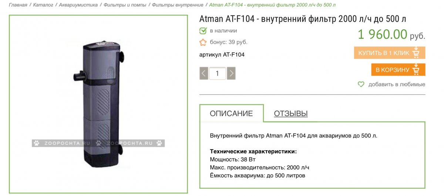Open the Аквариумистика breadcrumb category

pyautogui.click(x=78, y=5)
